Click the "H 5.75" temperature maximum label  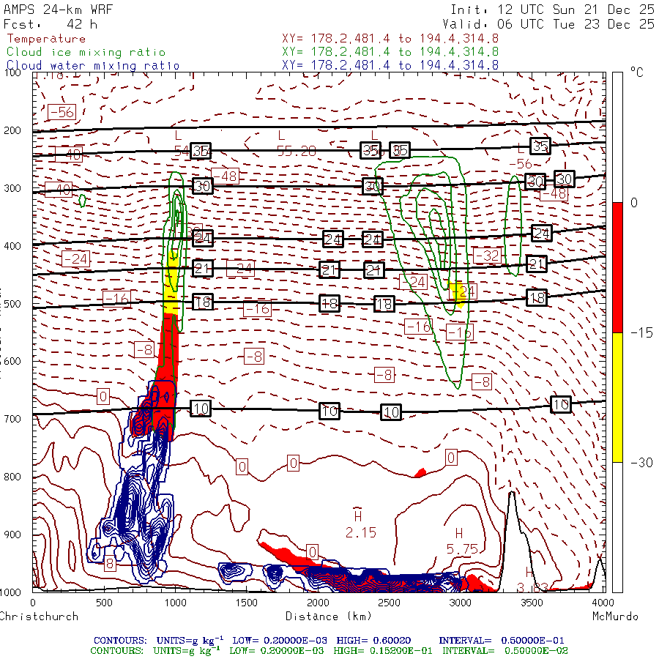(x=461, y=542)
